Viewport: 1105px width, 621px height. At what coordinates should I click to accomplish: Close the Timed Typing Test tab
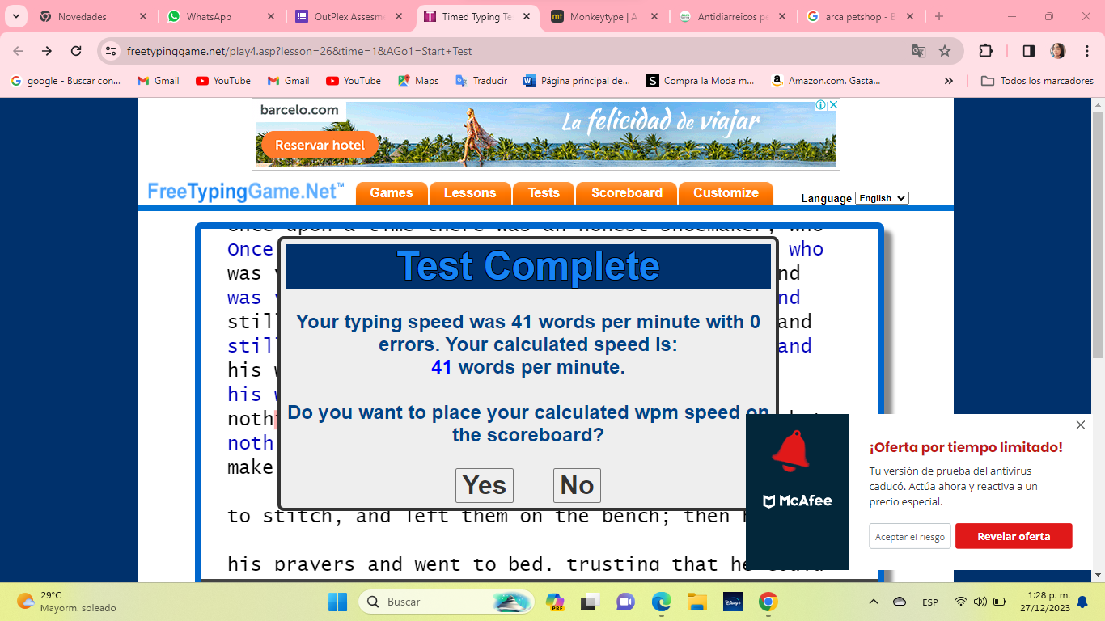point(527,16)
